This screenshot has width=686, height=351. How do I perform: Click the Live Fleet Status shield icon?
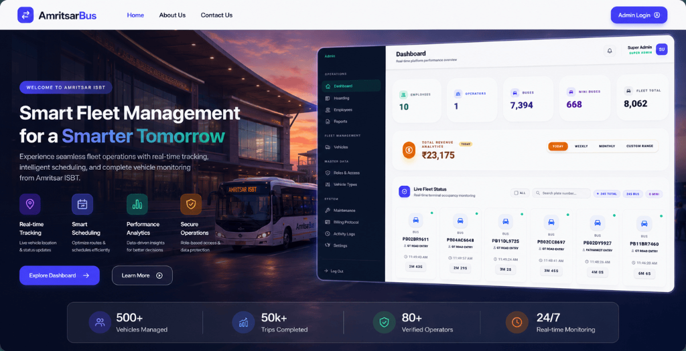pyautogui.click(x=404, y=191)
